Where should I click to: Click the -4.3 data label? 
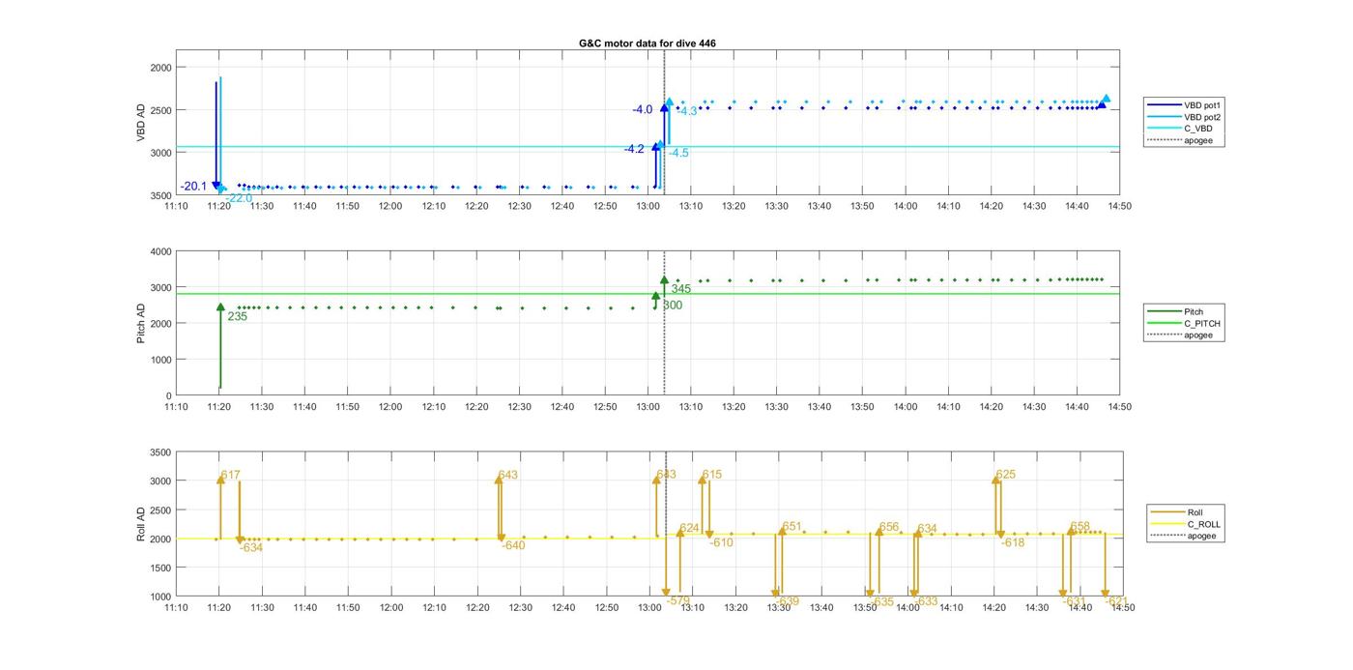[687, 112]
